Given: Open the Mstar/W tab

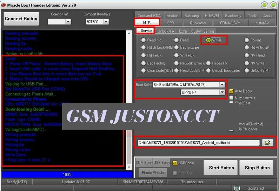Looking at the screenshot, I should [262, 23].
